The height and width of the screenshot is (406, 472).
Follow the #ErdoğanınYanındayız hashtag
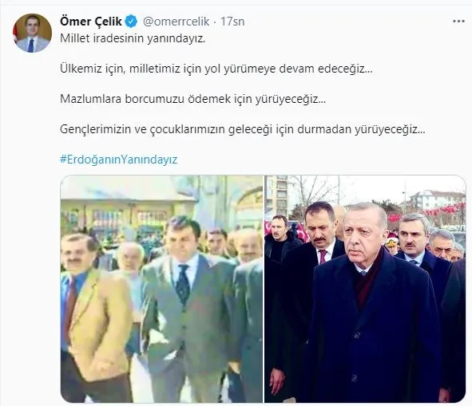[x=119, y=160]
